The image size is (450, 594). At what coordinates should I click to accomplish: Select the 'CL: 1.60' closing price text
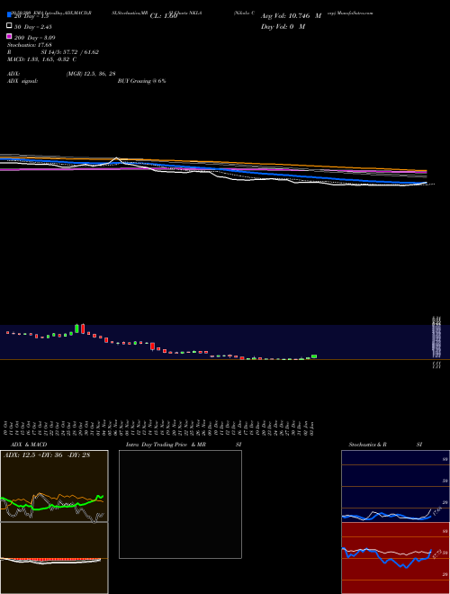pyautogui.click(x=164, y=16)
